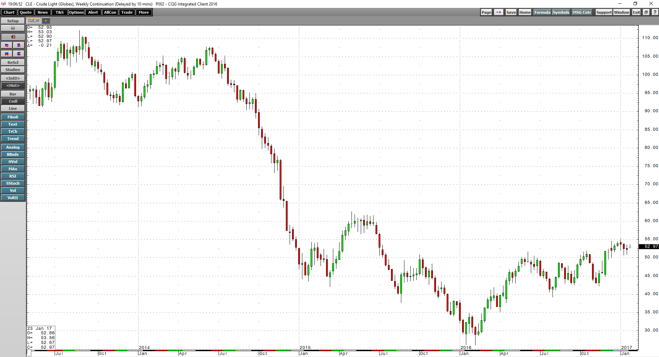Image resolution: width=659 pixels, height=357 pixels.
Task: Add the Analog study
Action: point(13,147)
